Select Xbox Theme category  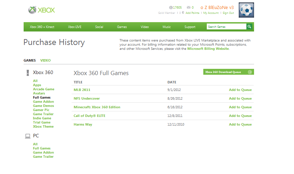[x=43, y=126]
